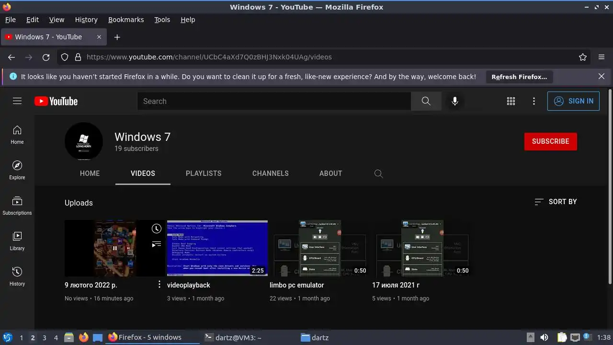Click the 'limbo pc emulator' title link
The height and width of the screenshot is (345, 613).
click(x=297, y=285)
